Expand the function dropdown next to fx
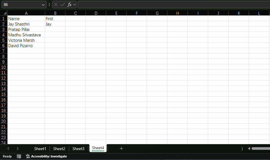The width and height of the screenshot is (270, 160). pyautogui.click(x=75, y=5)
